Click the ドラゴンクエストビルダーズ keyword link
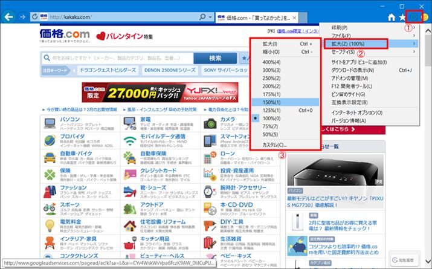 (x=108, y=70)
